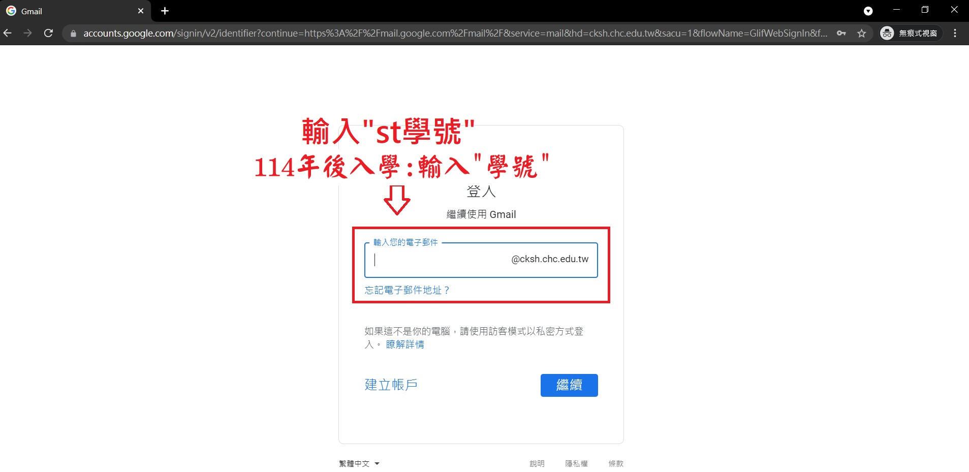Click the 繼續使用 Gmail subtitle text
The image size is (969, 472).
(x=481, y=214)
